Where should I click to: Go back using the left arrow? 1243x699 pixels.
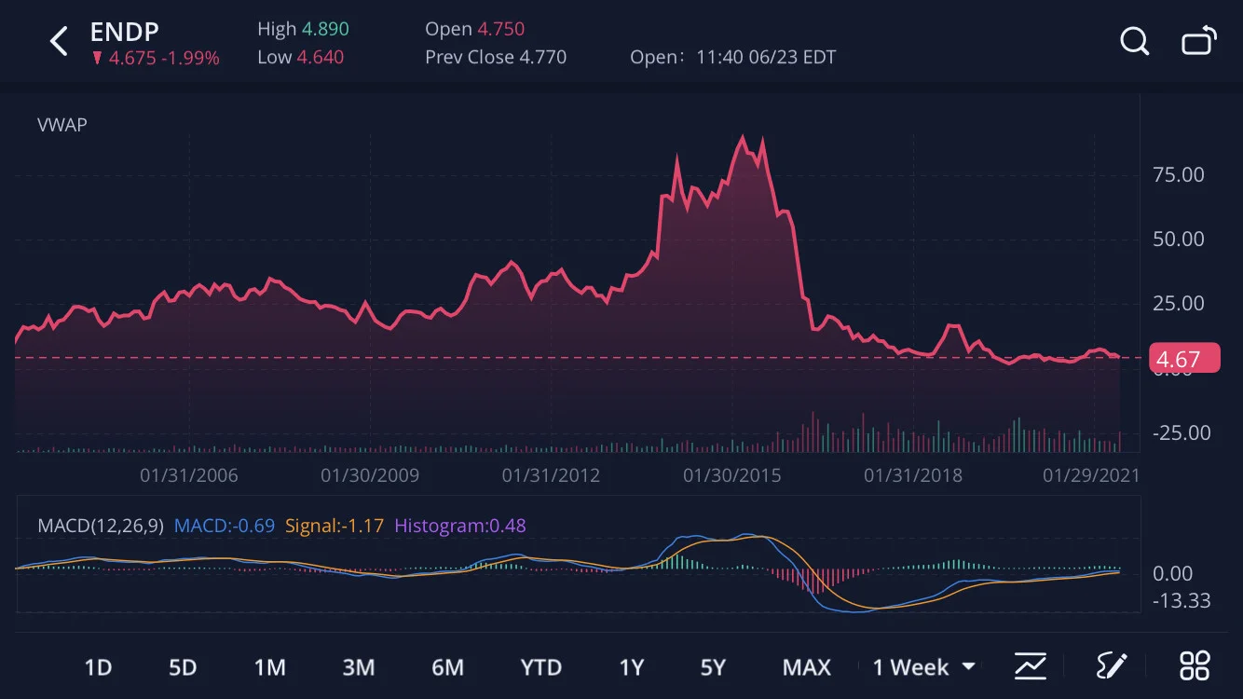(59, 41)
